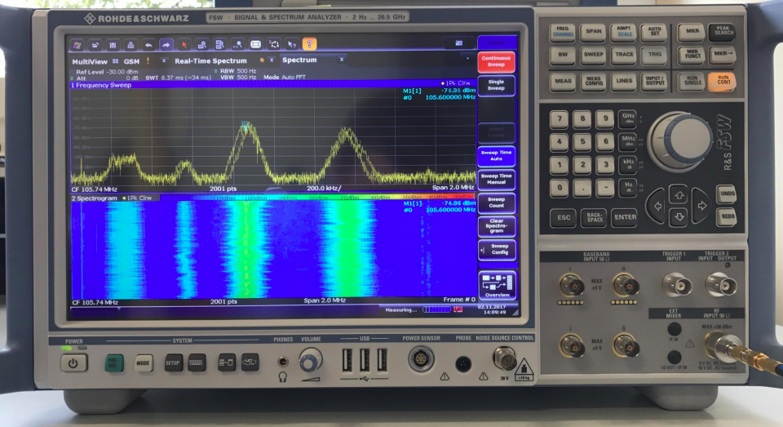
Task: Open the orange help question-mark icon
Action: 309,44
